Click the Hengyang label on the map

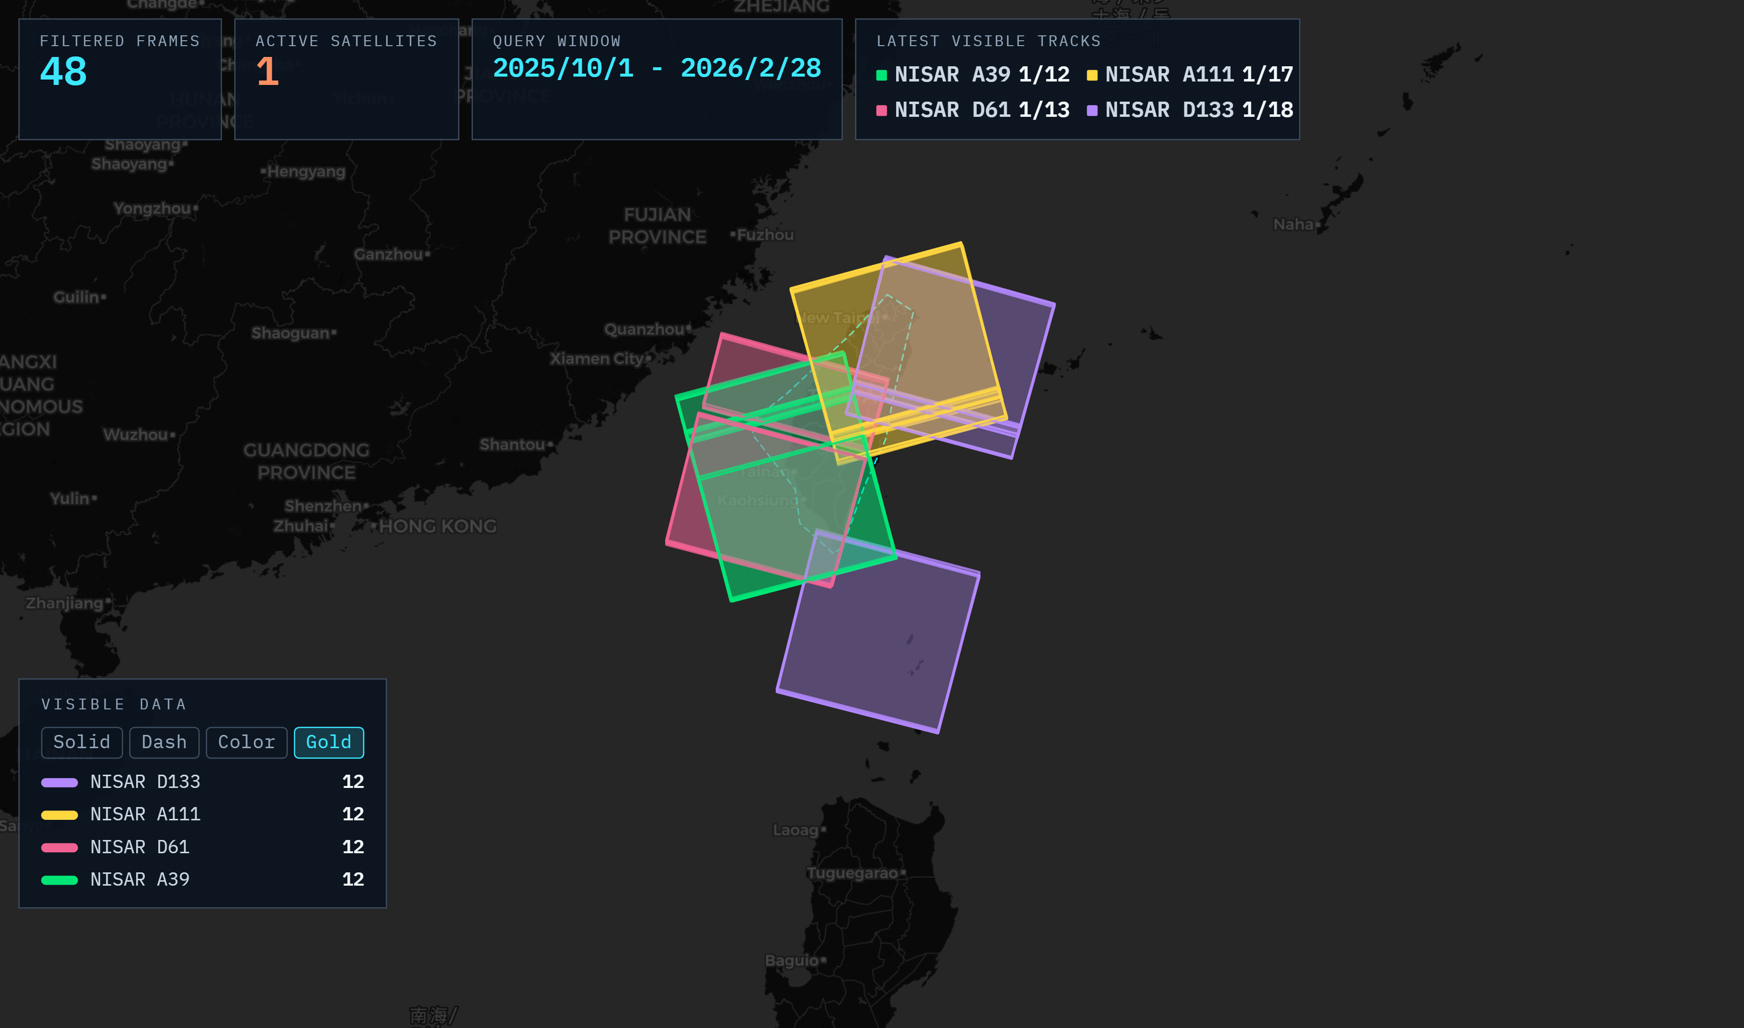point(307,172)
